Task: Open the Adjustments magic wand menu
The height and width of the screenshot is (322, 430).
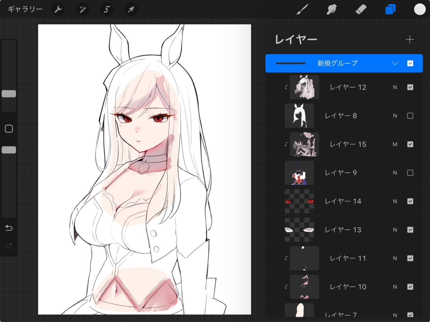Action: pyautogui.click(x=82, y=9)
